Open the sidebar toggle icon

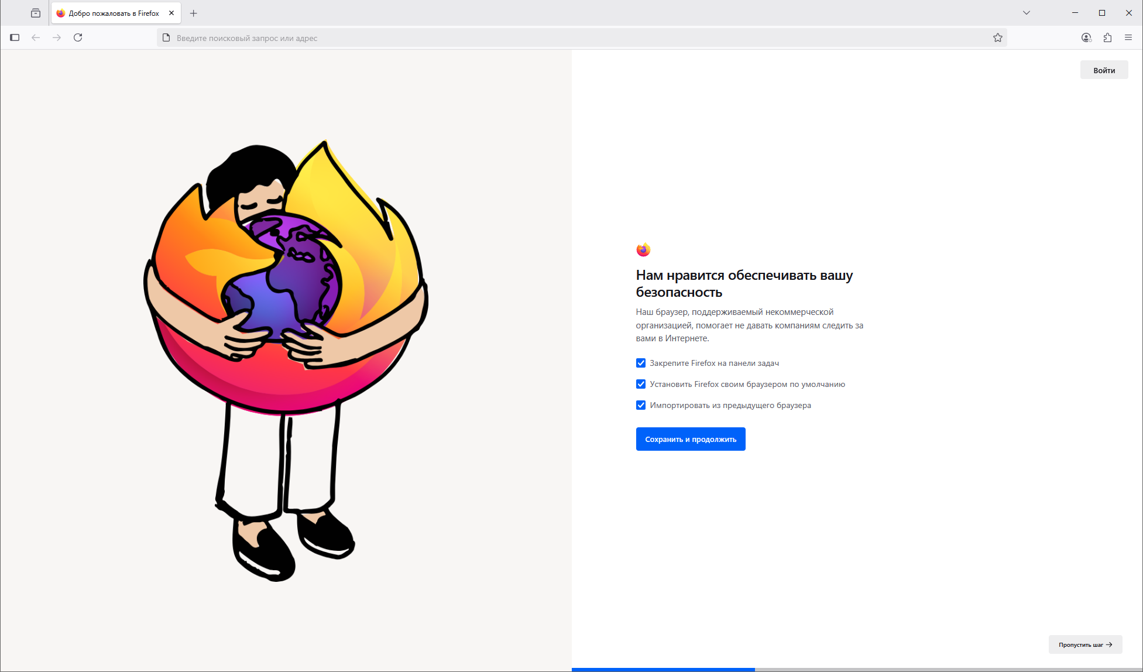pos(15,37)
